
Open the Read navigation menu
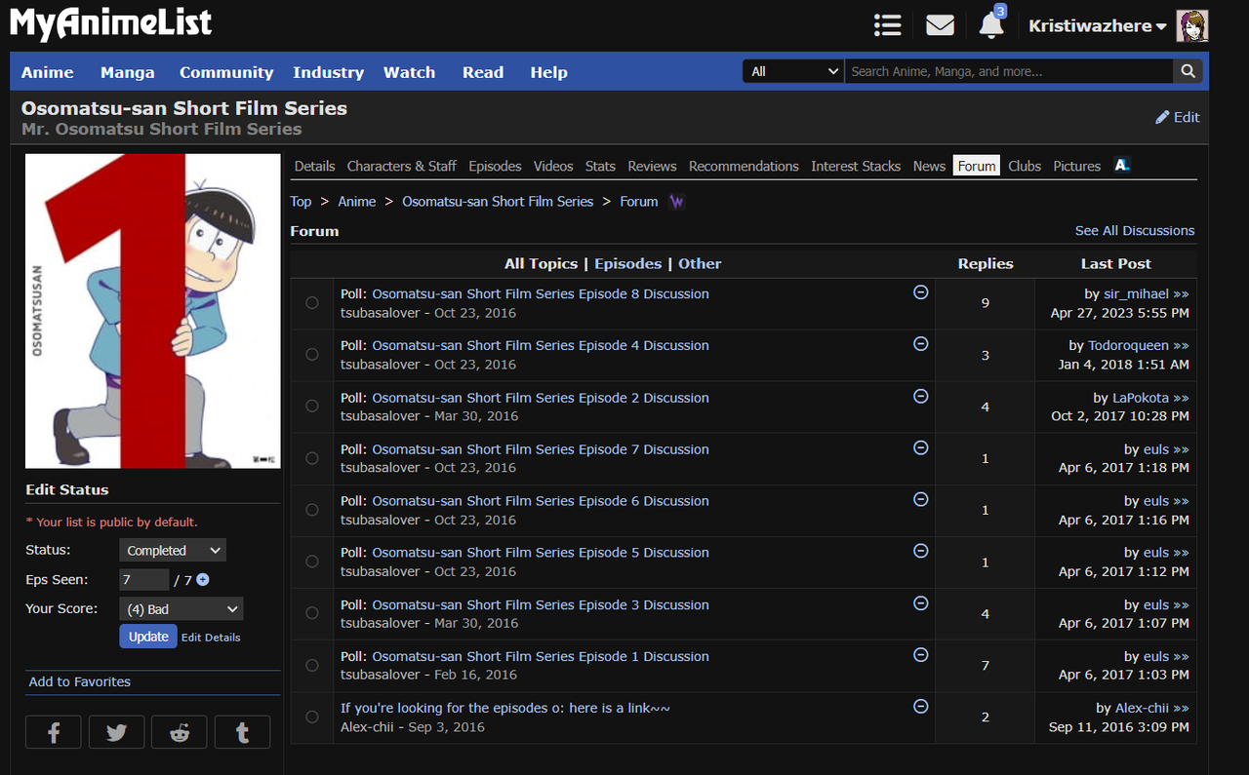click(483, 72)
